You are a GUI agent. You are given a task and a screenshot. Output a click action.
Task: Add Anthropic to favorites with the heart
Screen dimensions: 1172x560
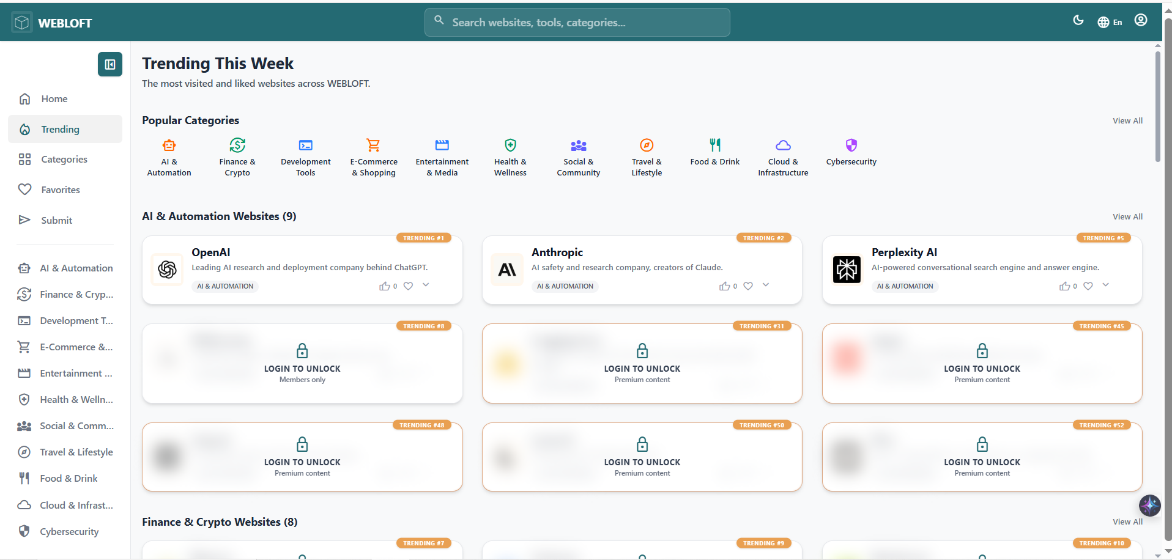pyautogui.click(x=748, y=286)
